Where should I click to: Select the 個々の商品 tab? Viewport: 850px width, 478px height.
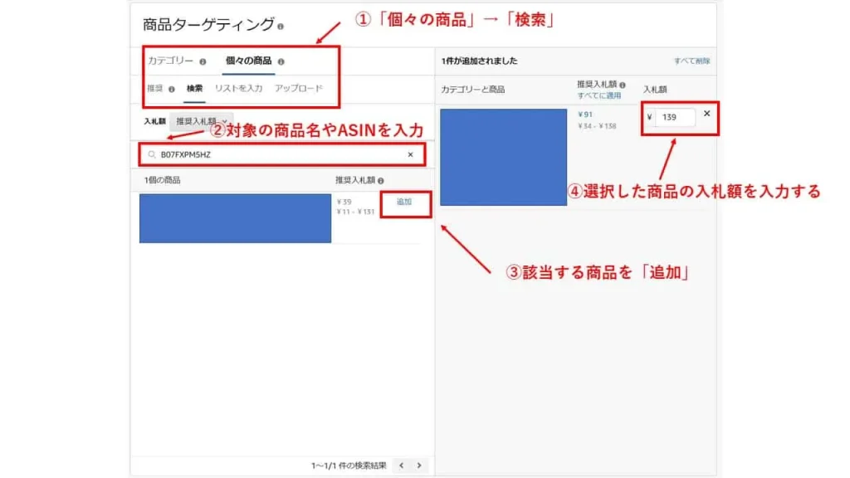[248, 61]
